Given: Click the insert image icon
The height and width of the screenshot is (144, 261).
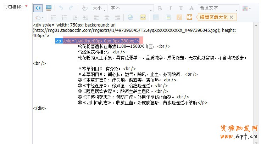Looking at the screenshot, I should (168, 17).
